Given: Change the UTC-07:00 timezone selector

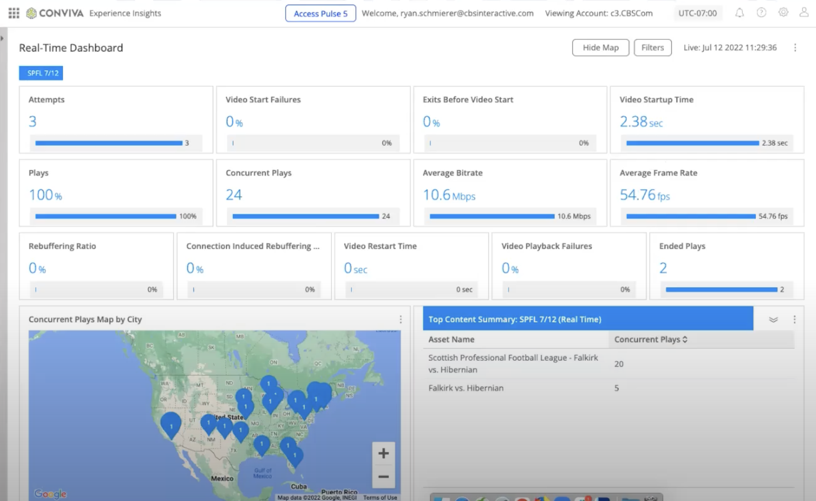Looking at the screenshot, I should point(698,13).
